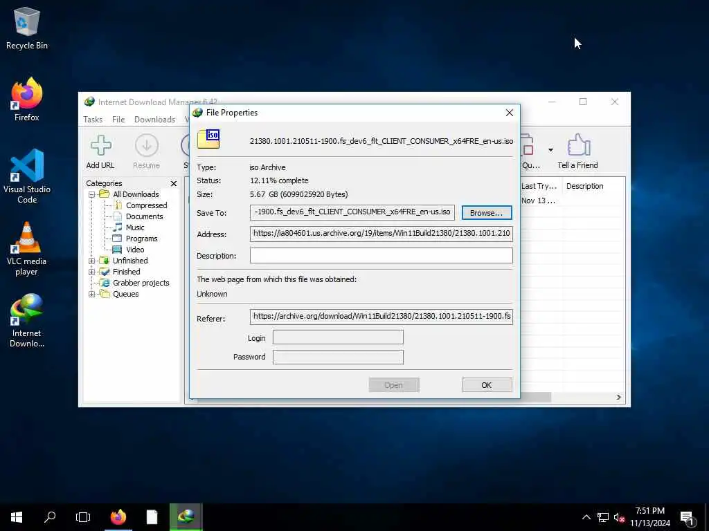The height and width of the screenshot is (531, 709).
Task: Expand the Finished tree node
Action: [92, 272]
